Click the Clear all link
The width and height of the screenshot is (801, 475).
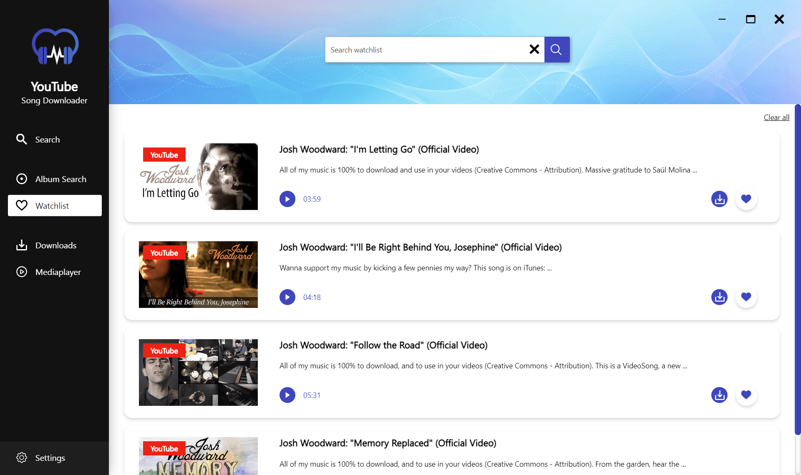[x=776, y=117]
